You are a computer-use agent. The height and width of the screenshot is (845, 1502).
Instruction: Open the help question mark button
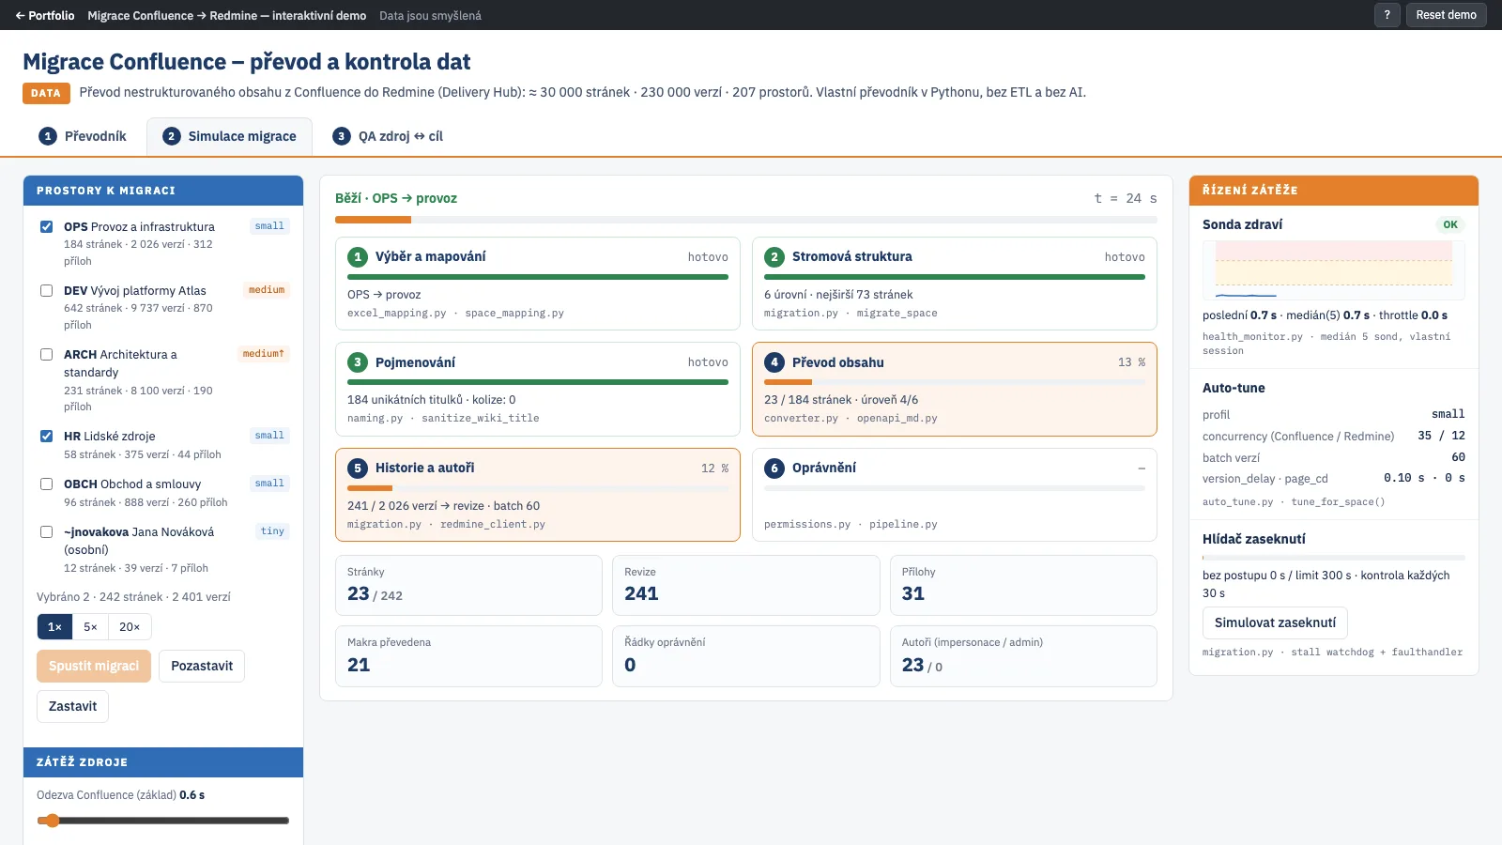pos(1387,15)
